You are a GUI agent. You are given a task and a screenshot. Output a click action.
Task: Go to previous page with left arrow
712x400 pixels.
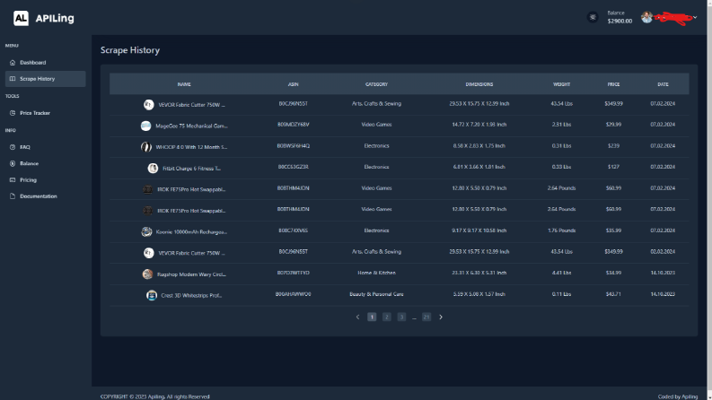[358, 317]
